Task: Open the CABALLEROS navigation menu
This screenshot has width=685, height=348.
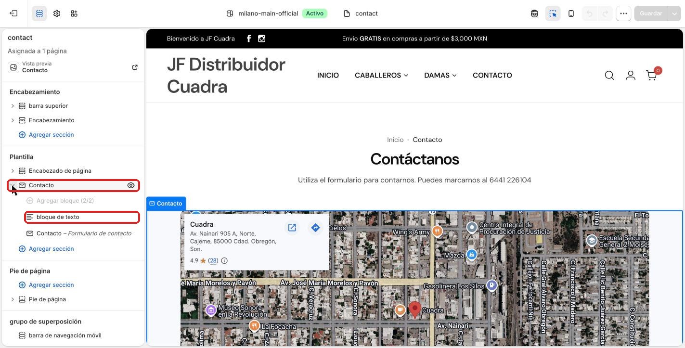Action: (x=381, y=75)
